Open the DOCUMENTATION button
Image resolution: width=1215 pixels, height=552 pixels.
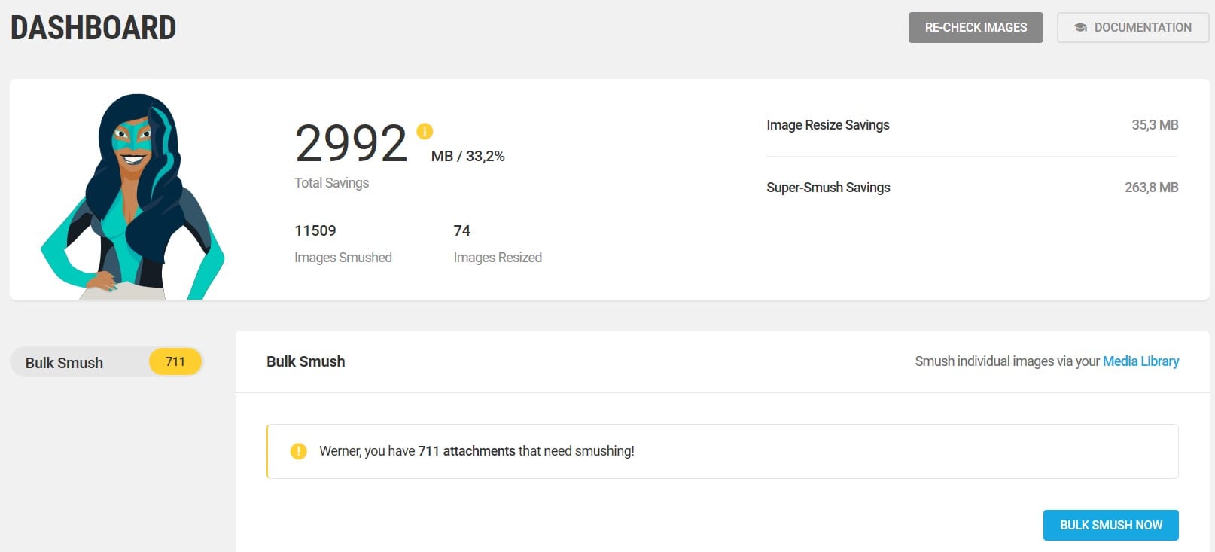pos(1132,28)
